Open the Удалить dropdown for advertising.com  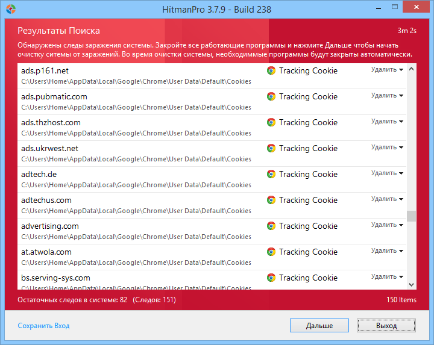387,225
